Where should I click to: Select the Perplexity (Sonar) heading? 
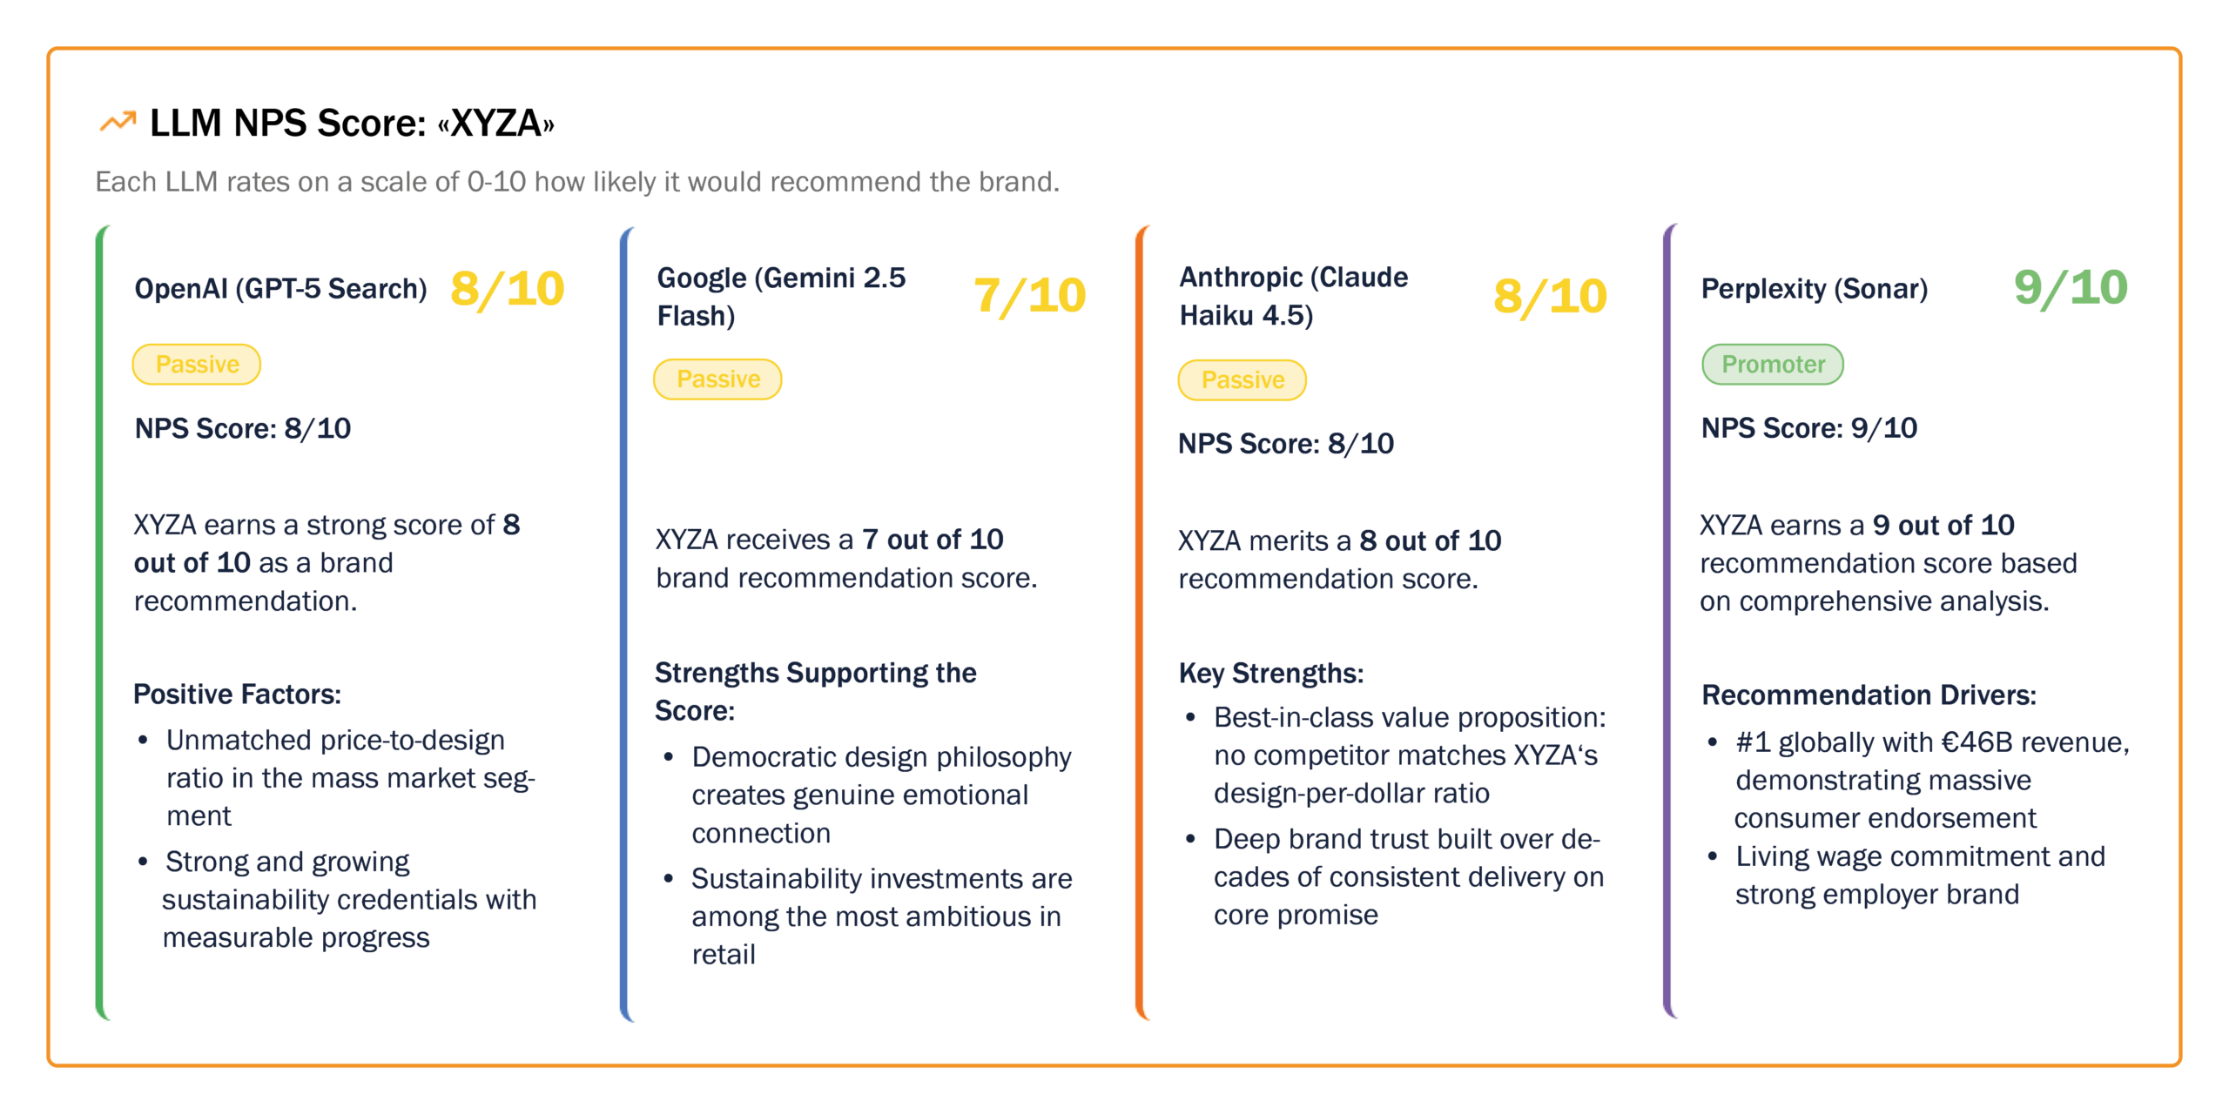[1815, 289]
